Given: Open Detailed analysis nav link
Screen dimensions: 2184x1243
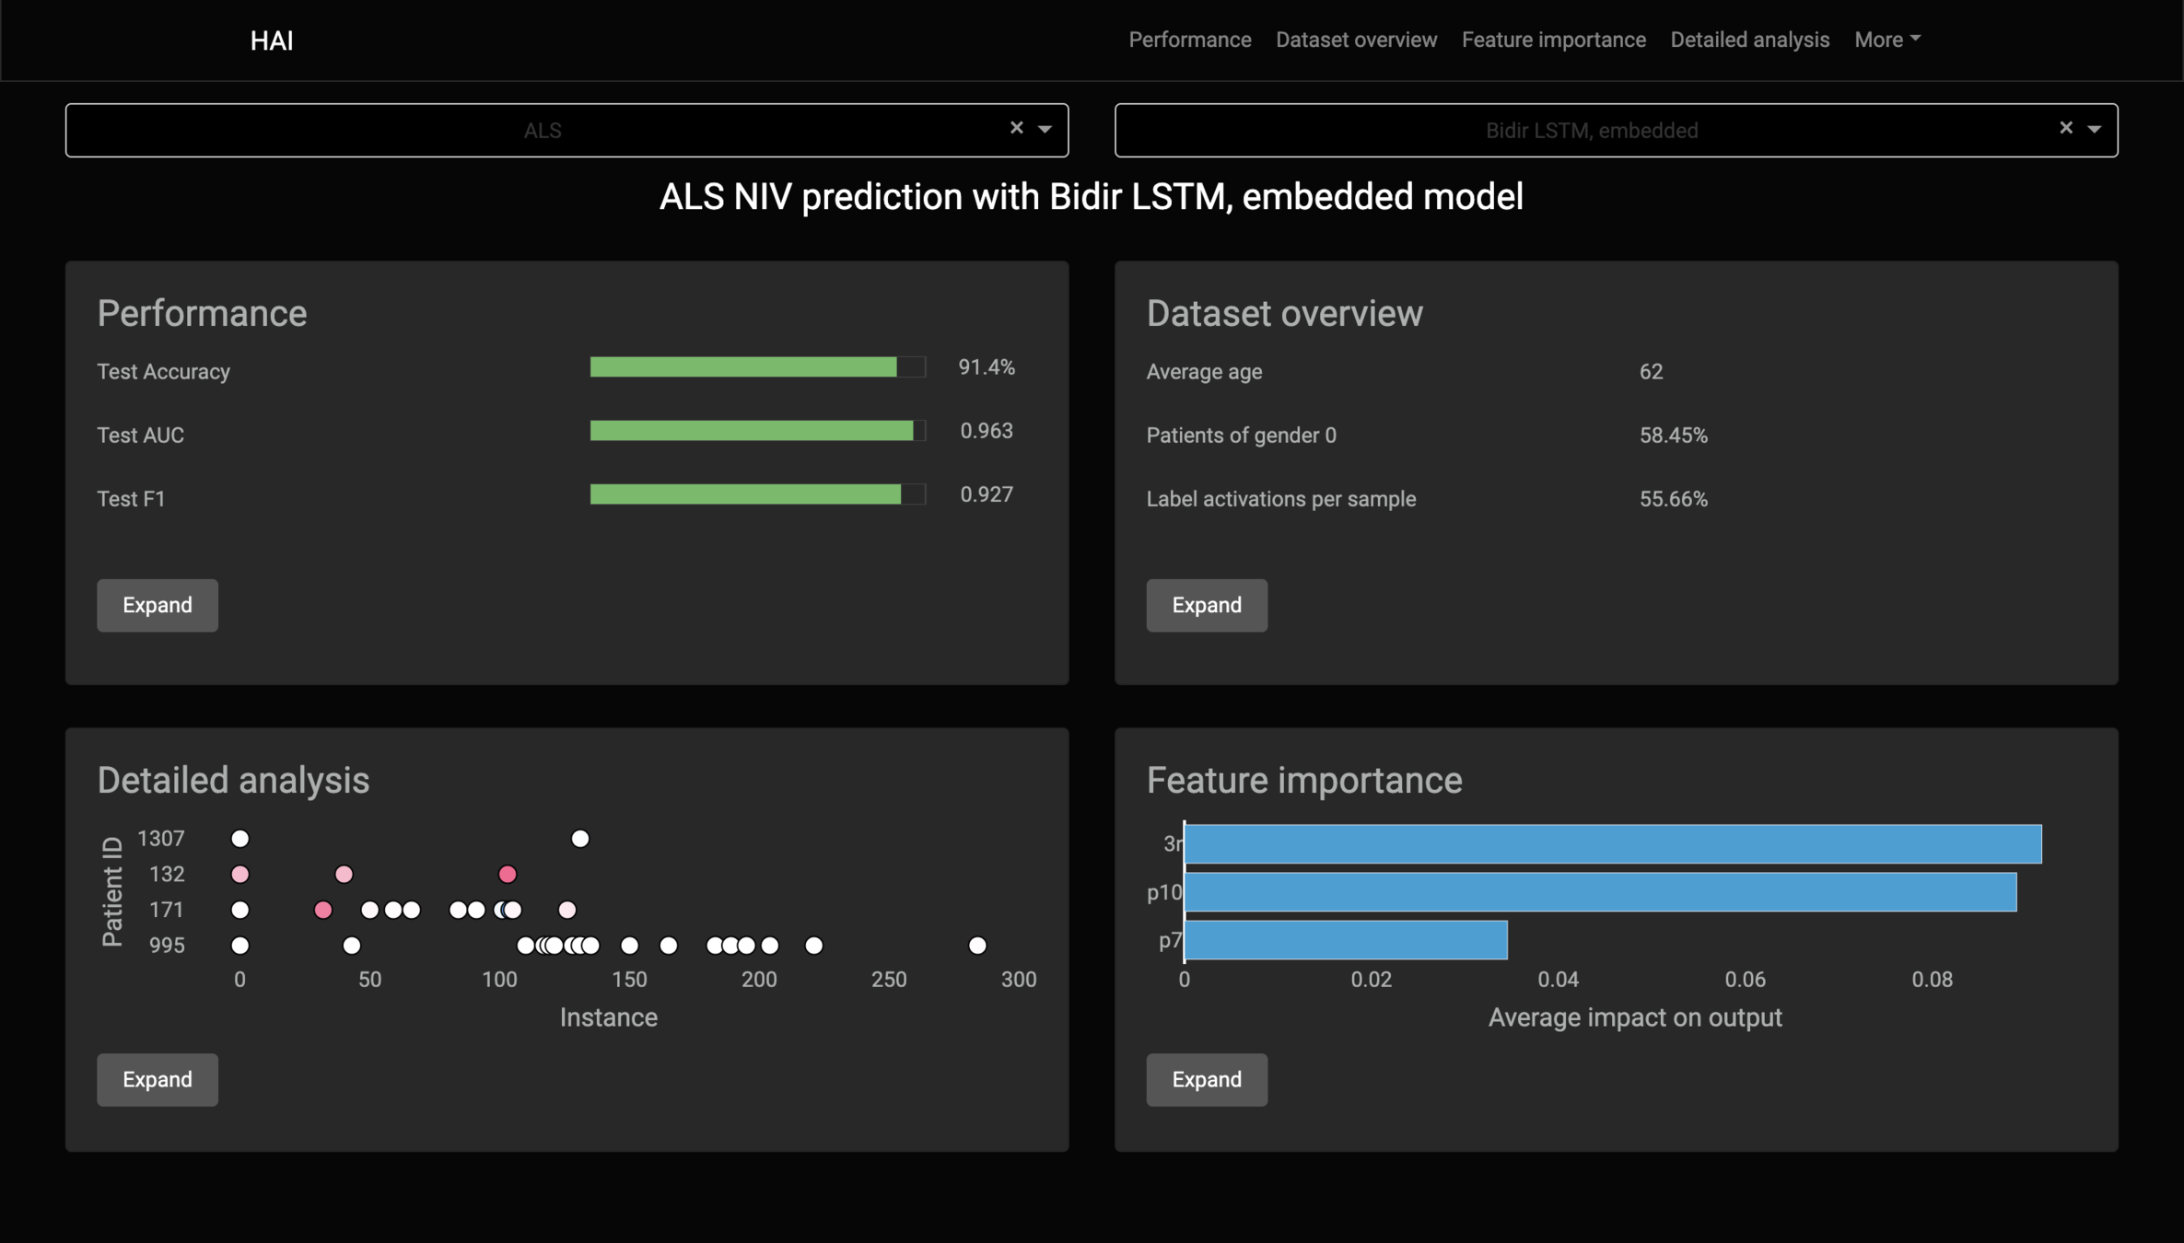Looking at the screenshot, I should click(x=1749, y=40).
